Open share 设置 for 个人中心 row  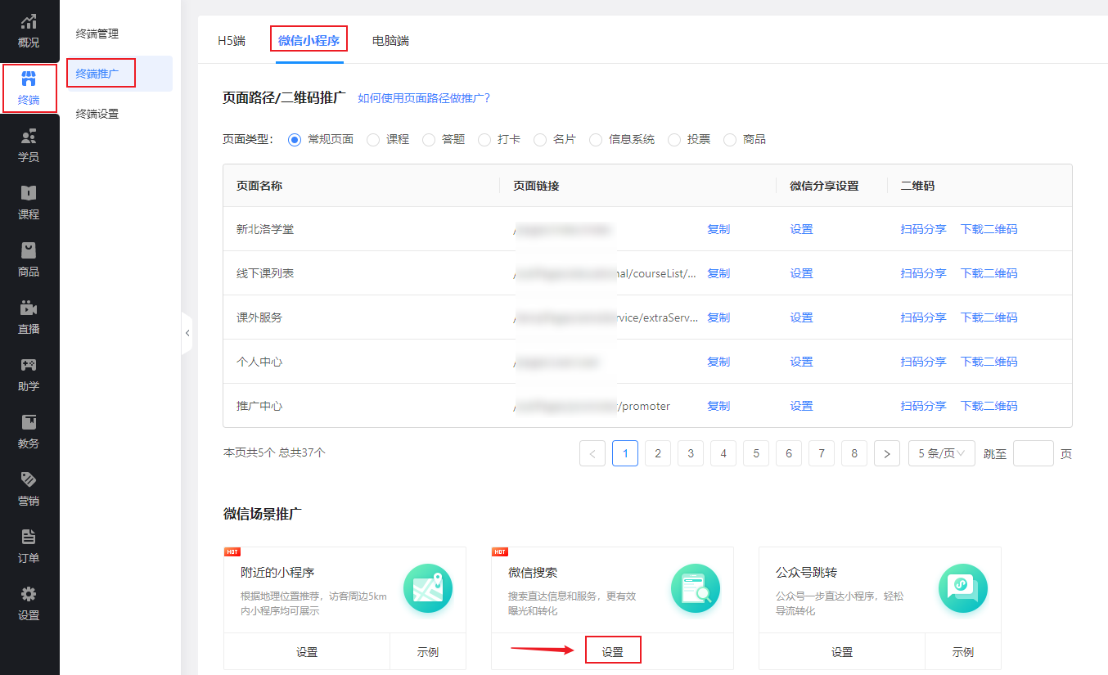pyautogui.click(x=802, y=362)
